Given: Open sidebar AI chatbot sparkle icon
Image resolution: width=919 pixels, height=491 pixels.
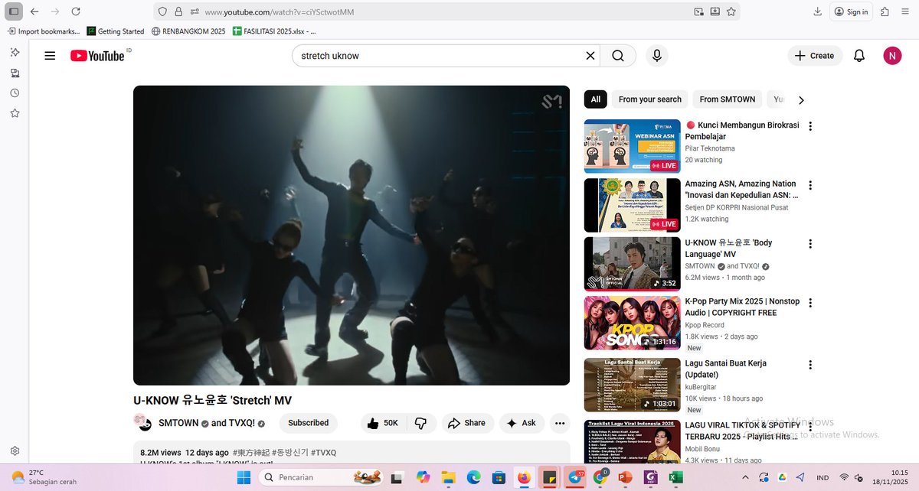Looking at the screenshot, I should click(x=15, y=52).
